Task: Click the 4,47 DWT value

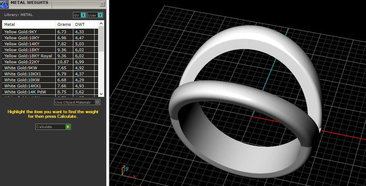Action: (x=79, y=38)
